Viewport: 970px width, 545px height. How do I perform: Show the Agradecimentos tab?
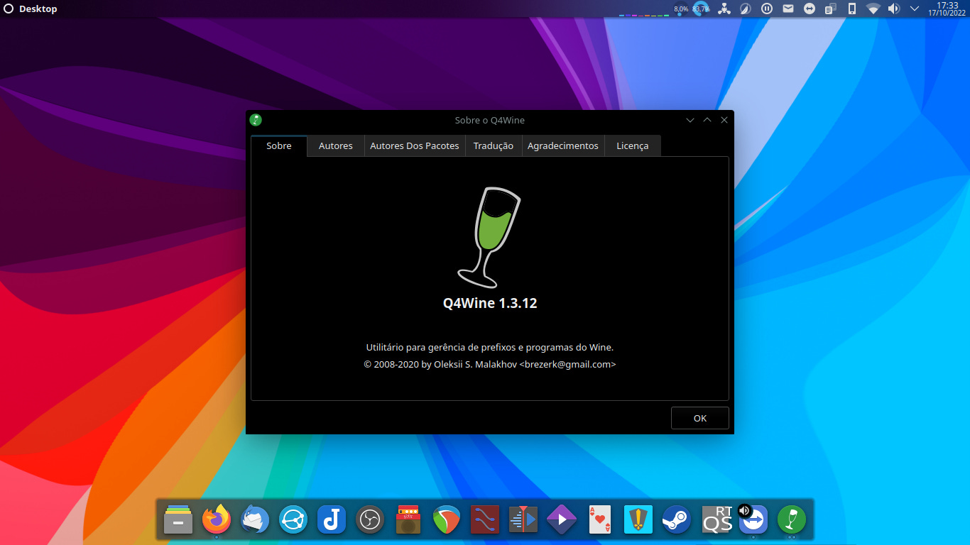[x=563, y=145]
